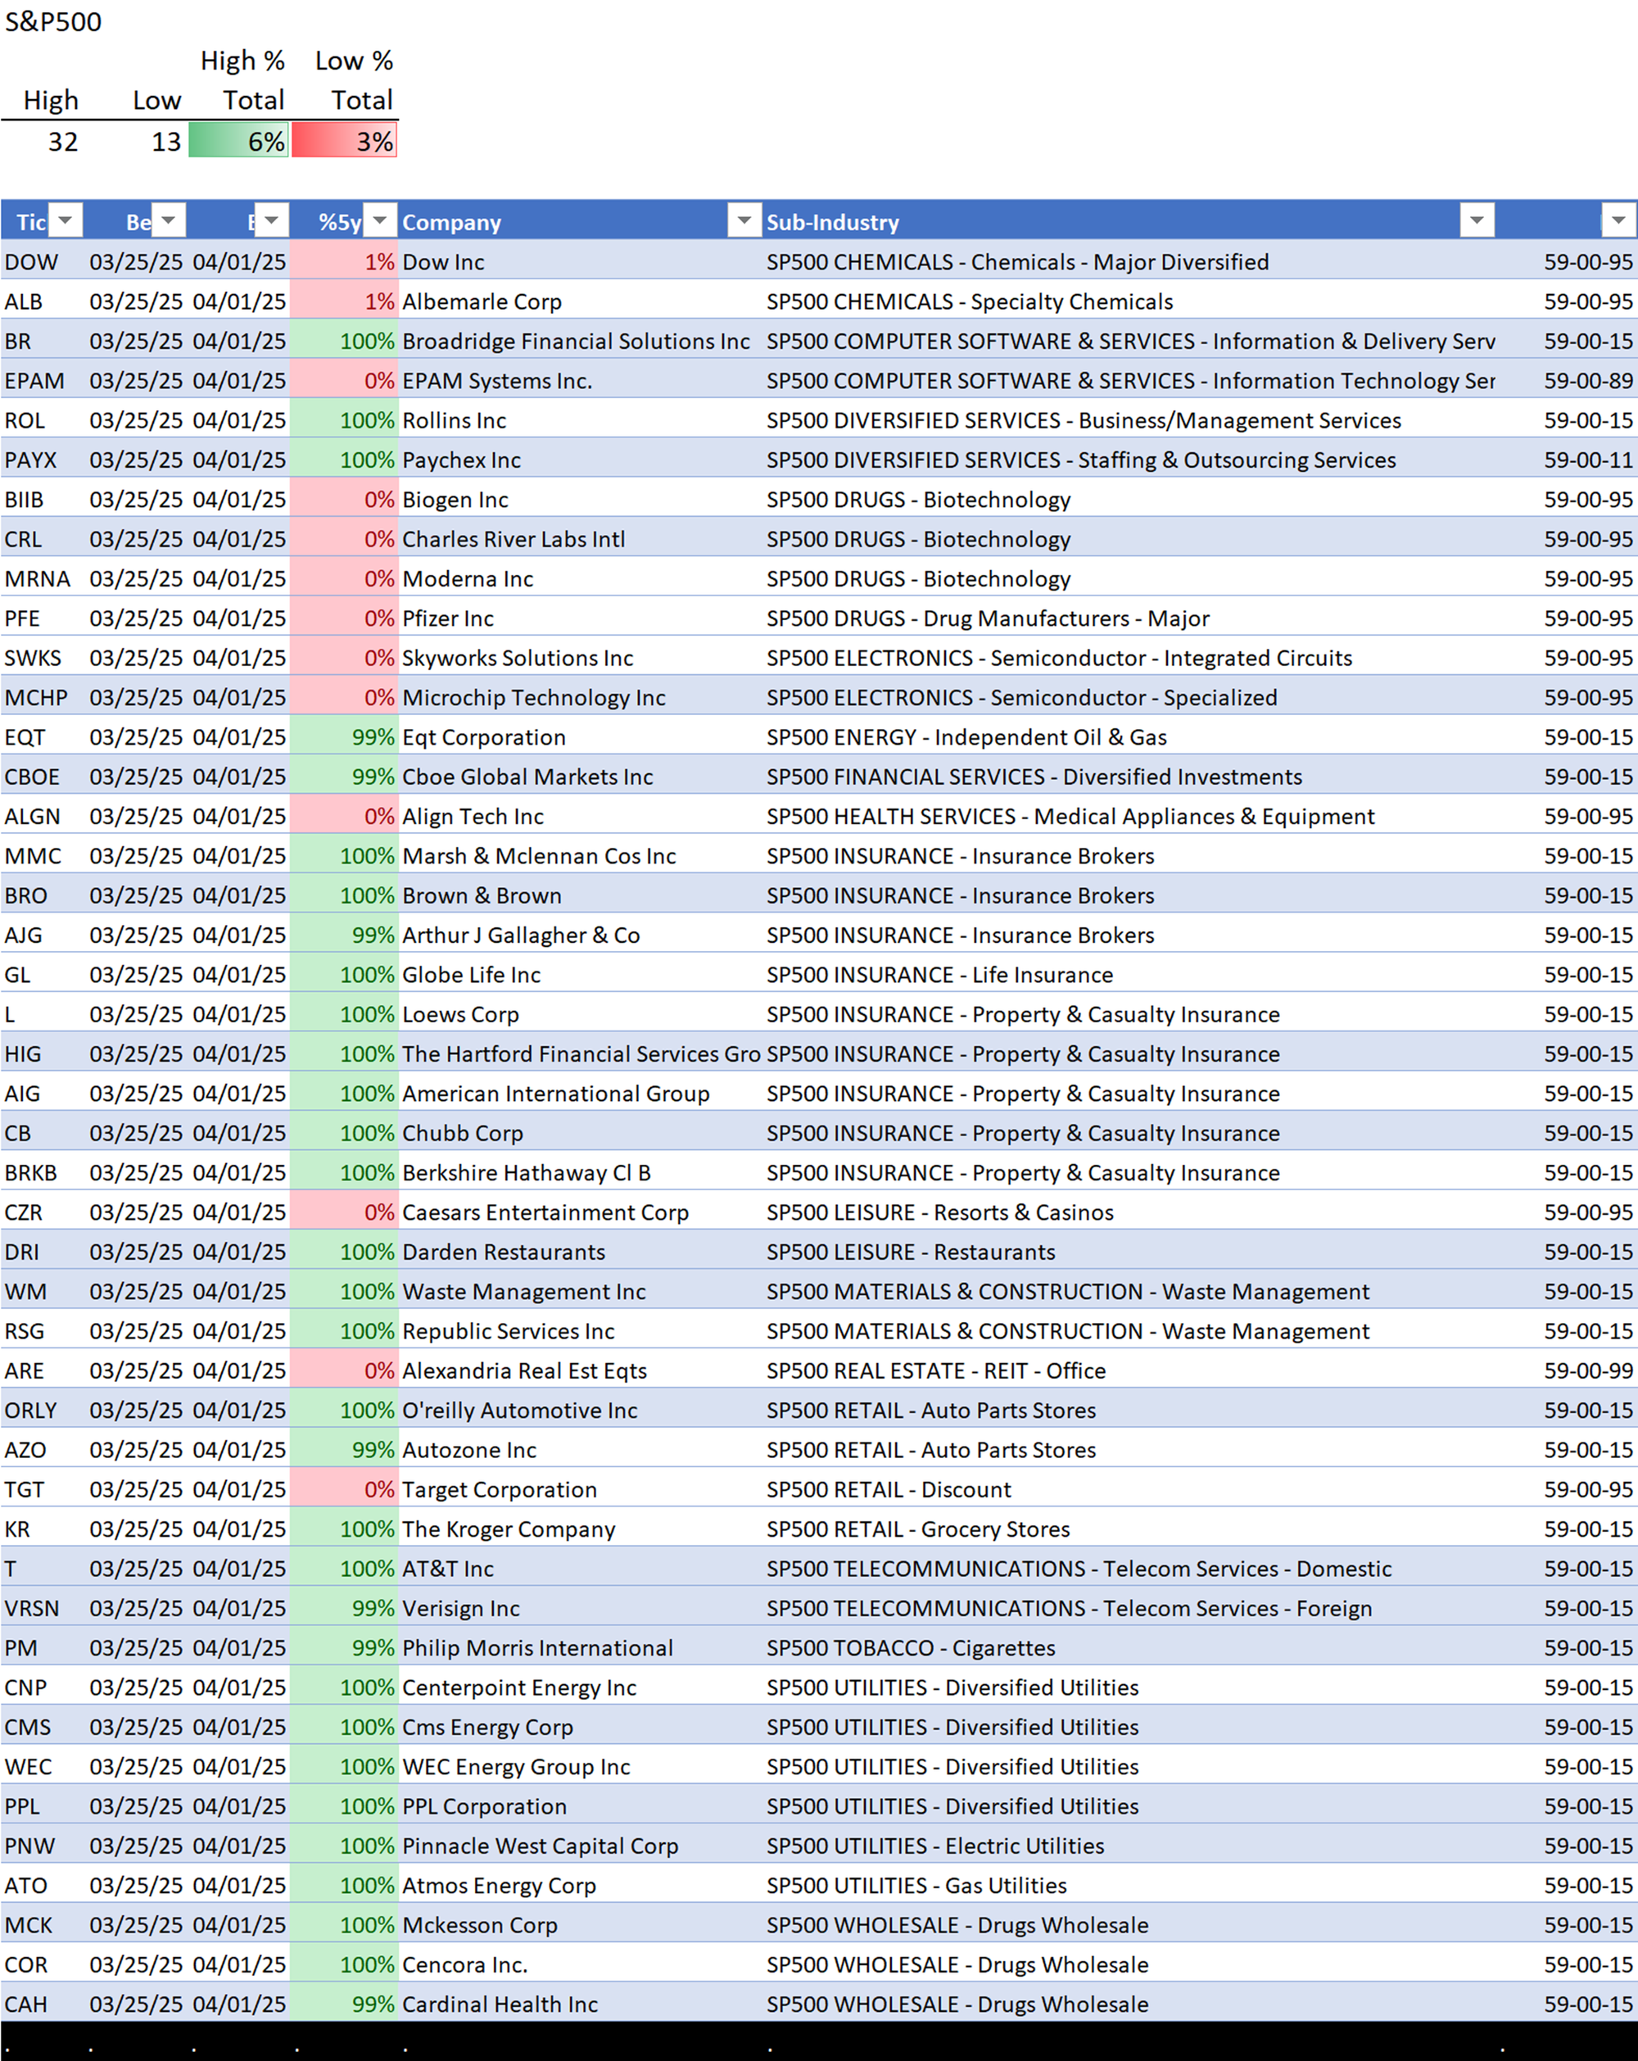Open the Ticker column filter dropdown

(x=65, y=221)
